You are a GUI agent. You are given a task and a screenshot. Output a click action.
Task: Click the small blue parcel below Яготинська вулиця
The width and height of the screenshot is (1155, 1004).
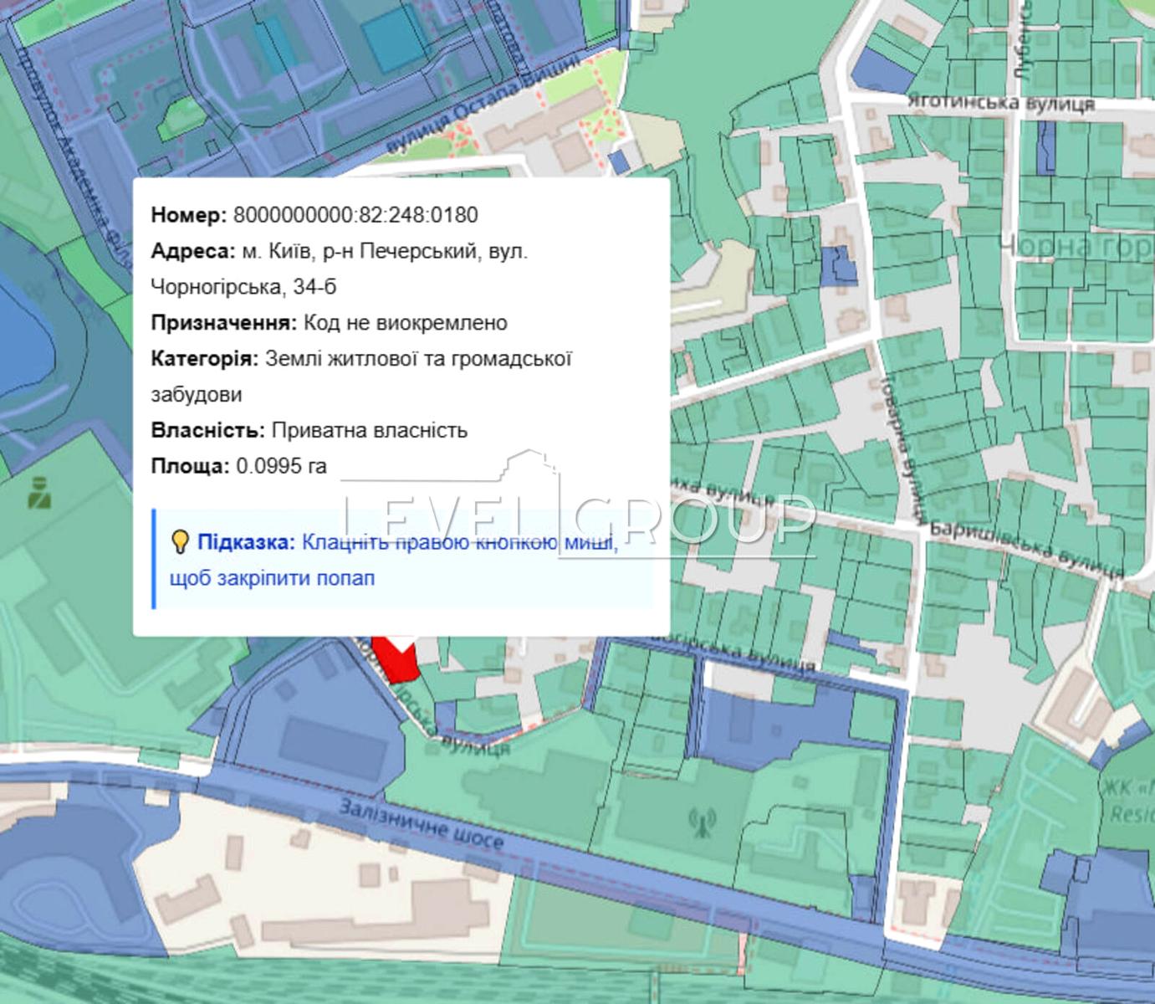(x=1045, y=147)
